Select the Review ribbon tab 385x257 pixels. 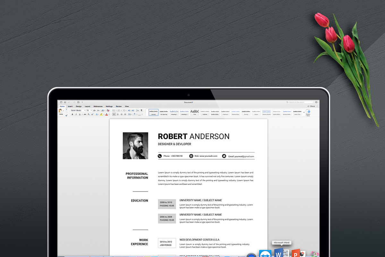(119, 106)
